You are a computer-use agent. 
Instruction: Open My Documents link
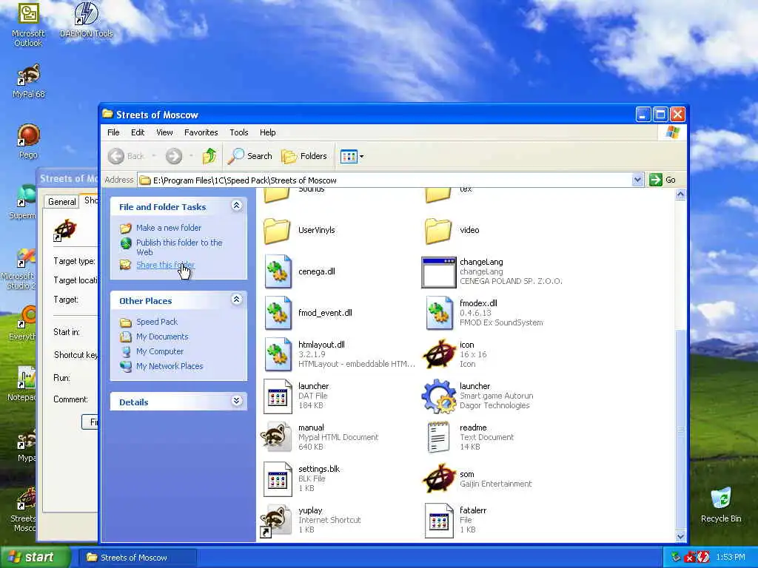tap(162, 337)
